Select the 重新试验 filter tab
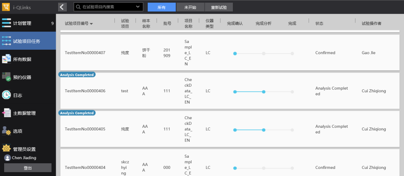The width and height of the screenshot is (404, 176). tap(219, 7)
